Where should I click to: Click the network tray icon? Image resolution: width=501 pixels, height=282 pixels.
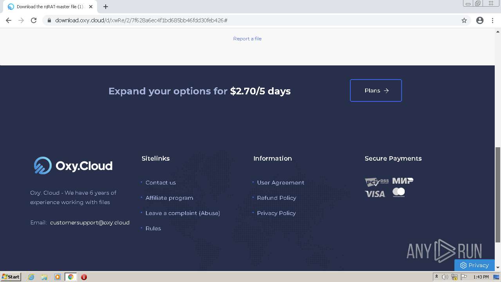coord(454,277)
